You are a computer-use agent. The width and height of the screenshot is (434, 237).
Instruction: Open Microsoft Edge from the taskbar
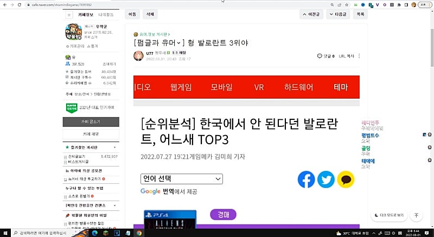[94, 233]
